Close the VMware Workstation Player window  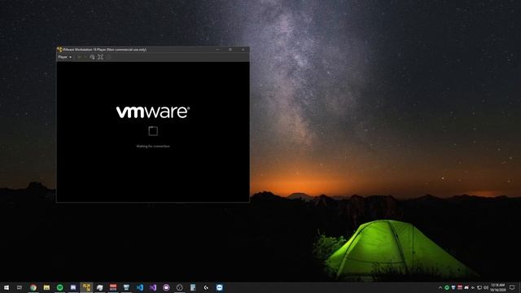pyautogui.click(x=243, y=50)
